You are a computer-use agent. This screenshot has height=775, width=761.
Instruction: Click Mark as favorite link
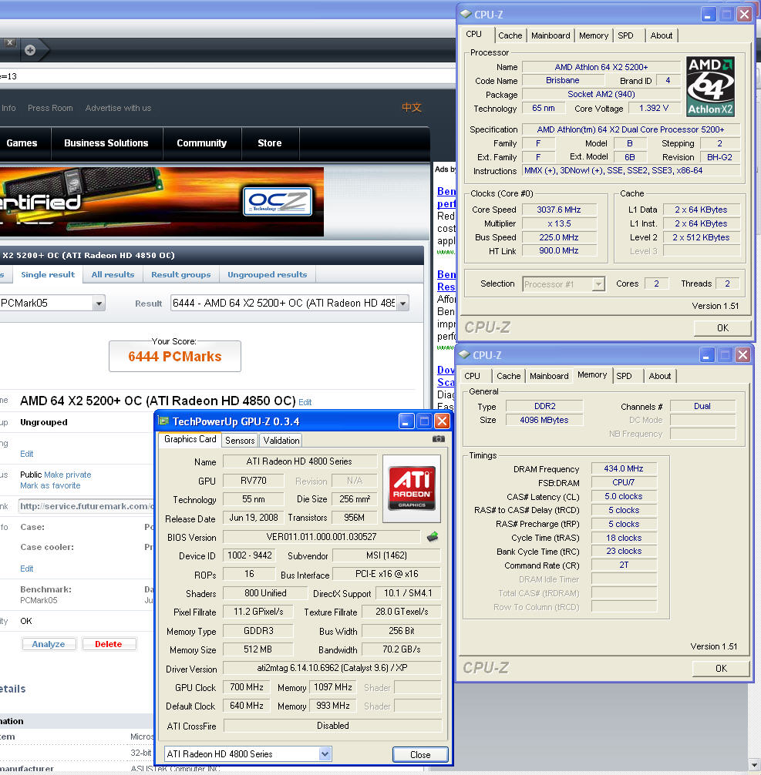click(50, 485)
